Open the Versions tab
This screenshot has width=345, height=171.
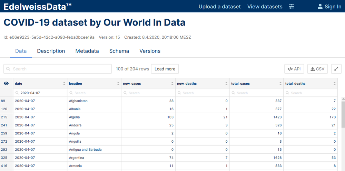pyautogui.click(x=150, y=51)
